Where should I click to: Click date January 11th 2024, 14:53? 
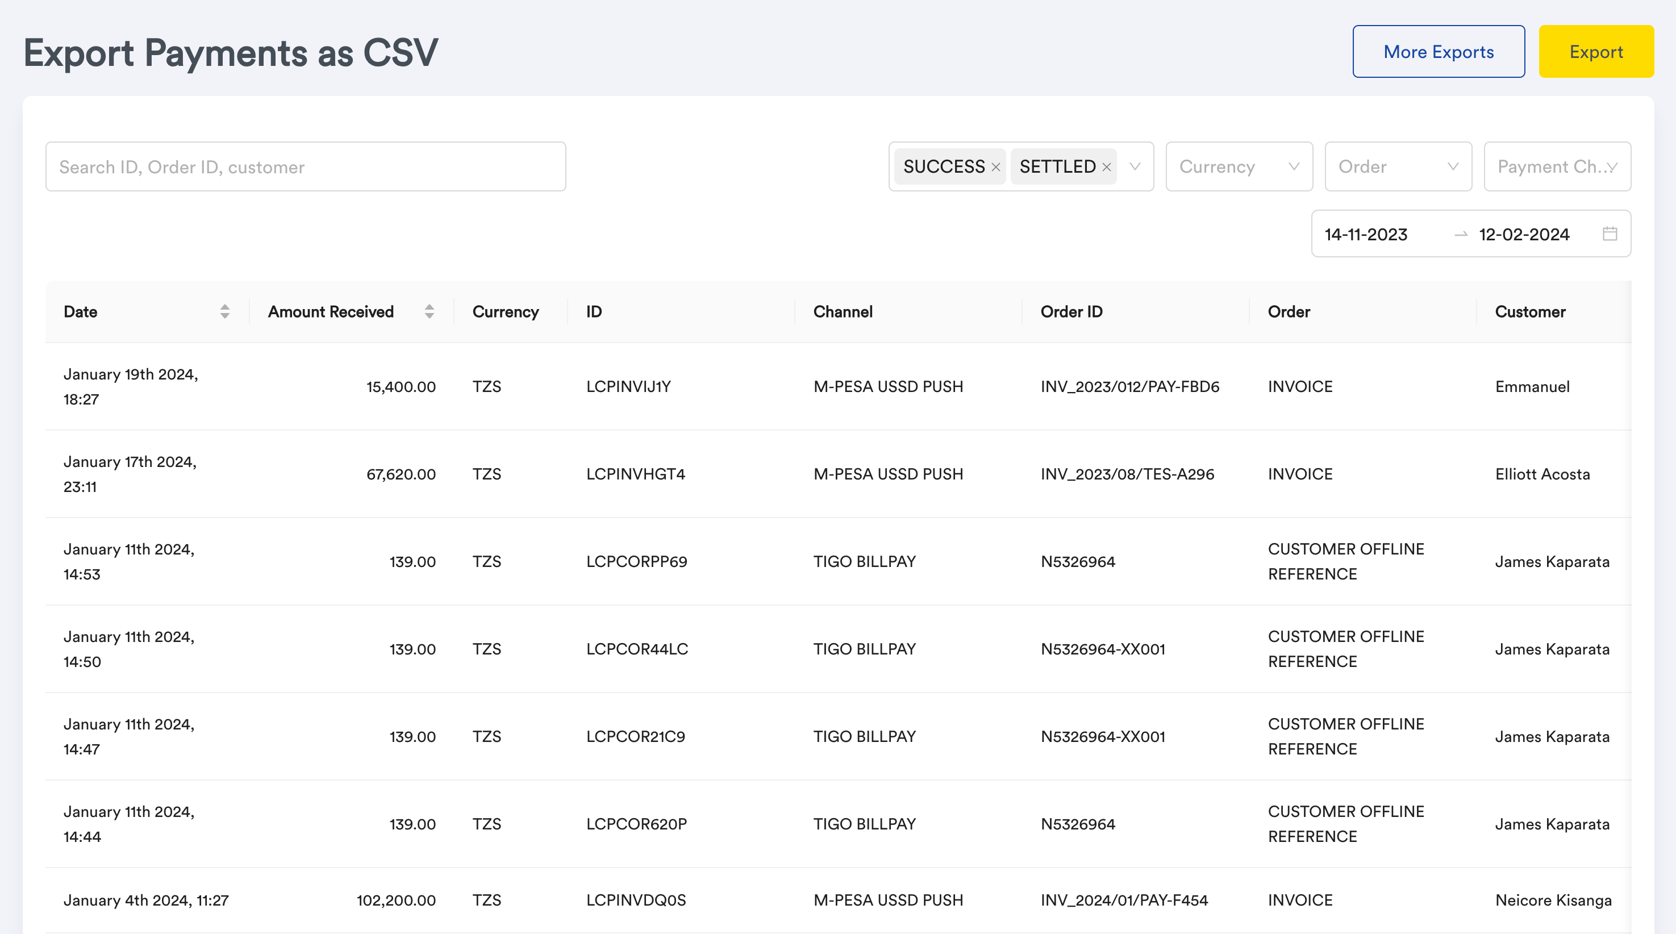point(129,561)
